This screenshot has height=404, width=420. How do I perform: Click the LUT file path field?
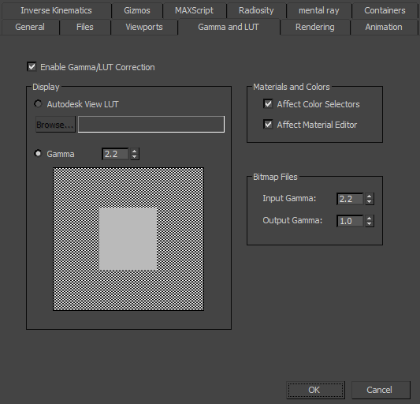(151, 124)
